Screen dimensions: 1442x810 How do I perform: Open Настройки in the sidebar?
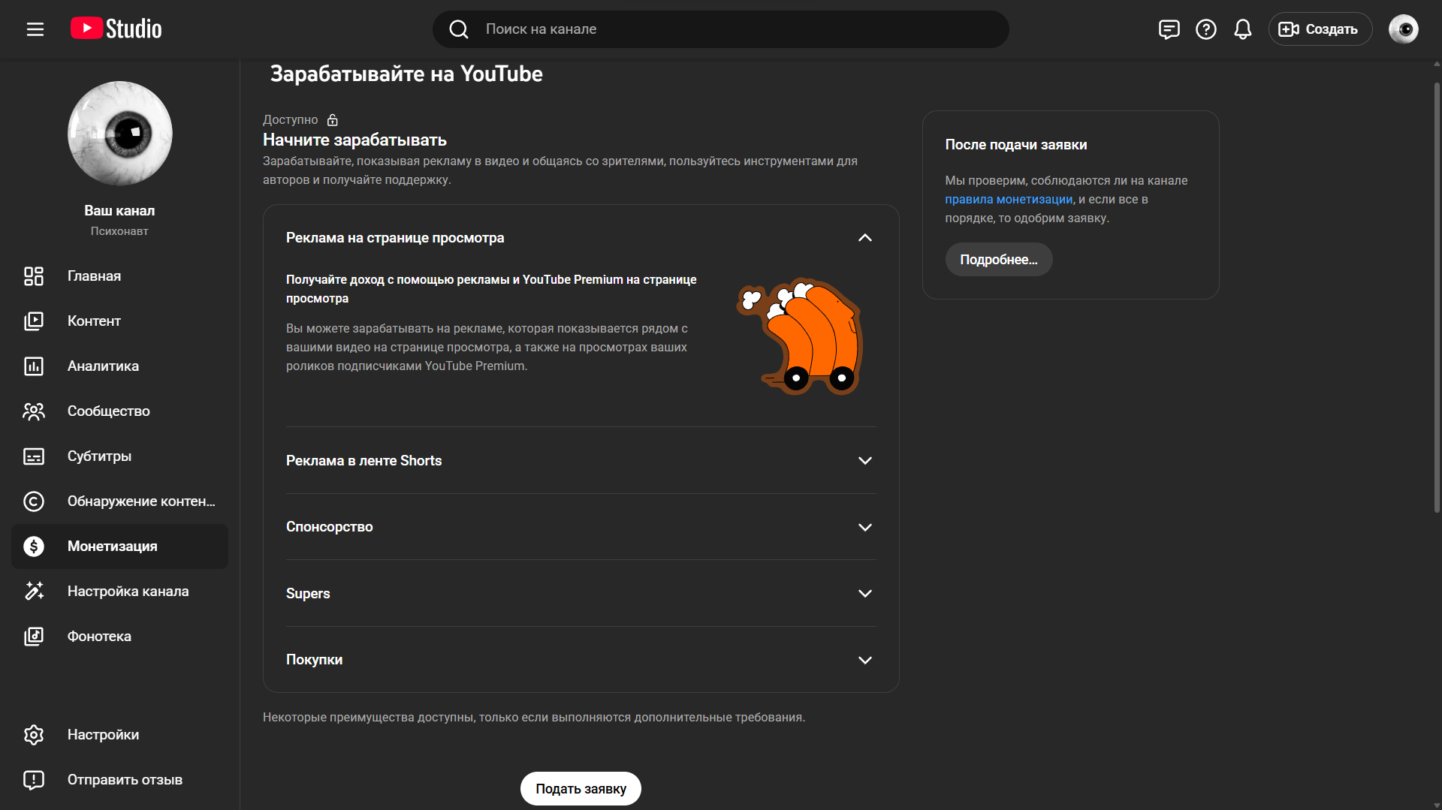(119, 735)
